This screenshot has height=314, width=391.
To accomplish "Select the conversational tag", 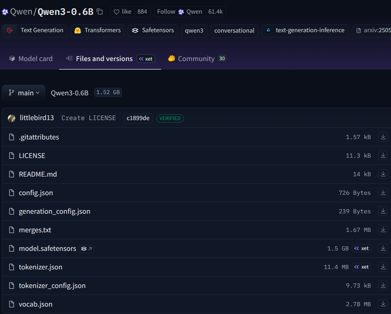I will (234, 31).
